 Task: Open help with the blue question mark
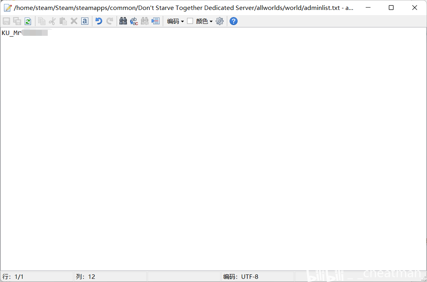click(233, 21)
